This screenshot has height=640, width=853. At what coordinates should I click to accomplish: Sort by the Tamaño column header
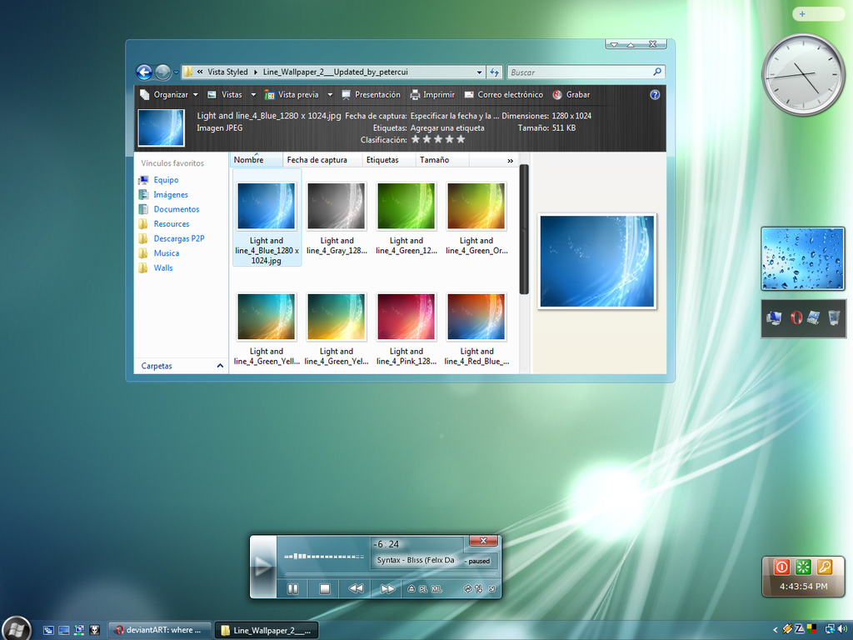(441, 160)
